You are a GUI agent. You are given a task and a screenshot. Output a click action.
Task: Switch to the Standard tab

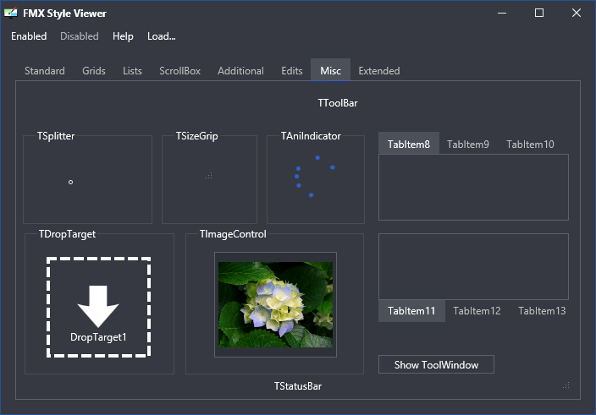point(45,70)
